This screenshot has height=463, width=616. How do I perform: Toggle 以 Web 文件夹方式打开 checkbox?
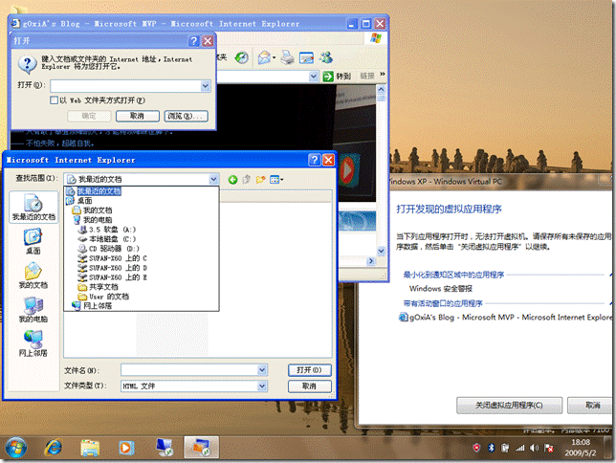pyautogui.click(x=54, y=100)
